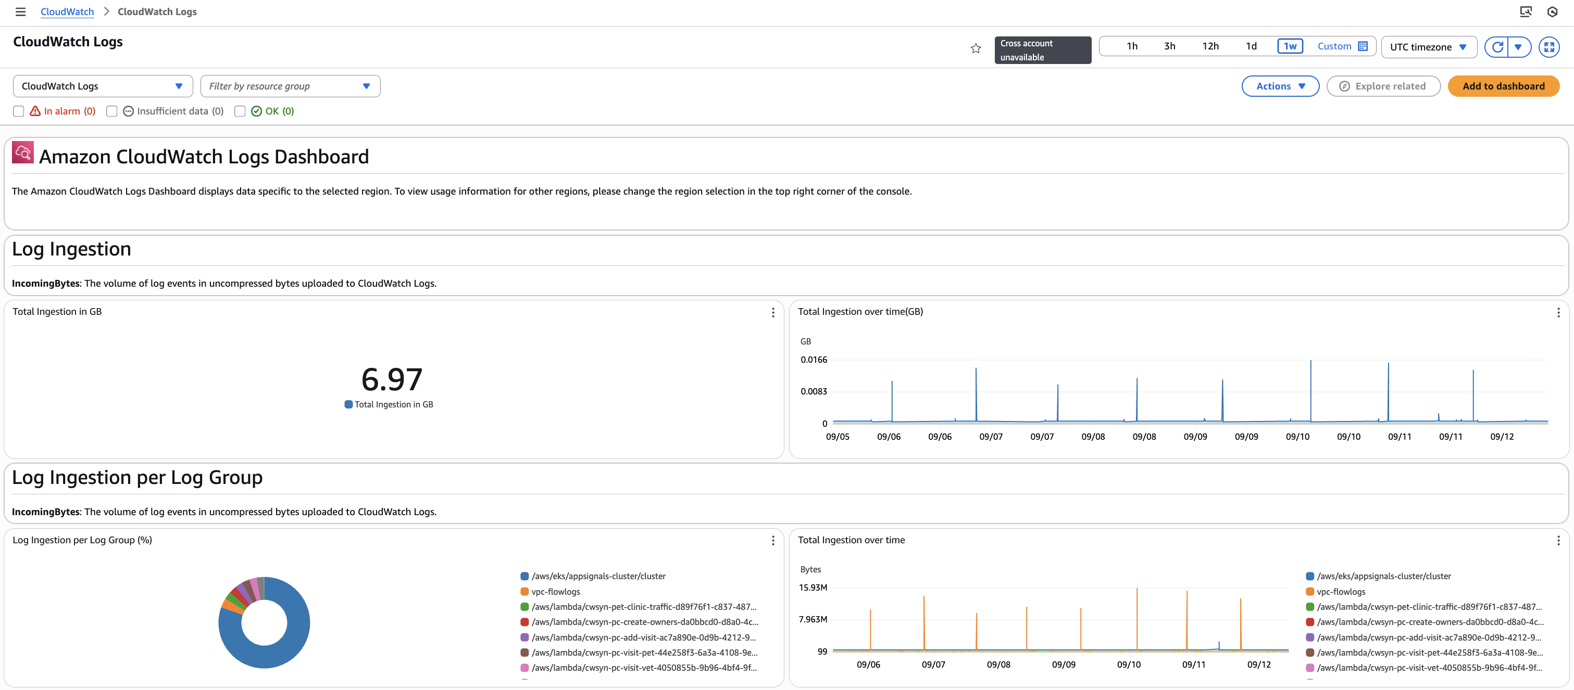Open options for Total Ingestion over time(GB) widget
Viewport: 1574px width, 690px height.
[x=1559, y=312]
